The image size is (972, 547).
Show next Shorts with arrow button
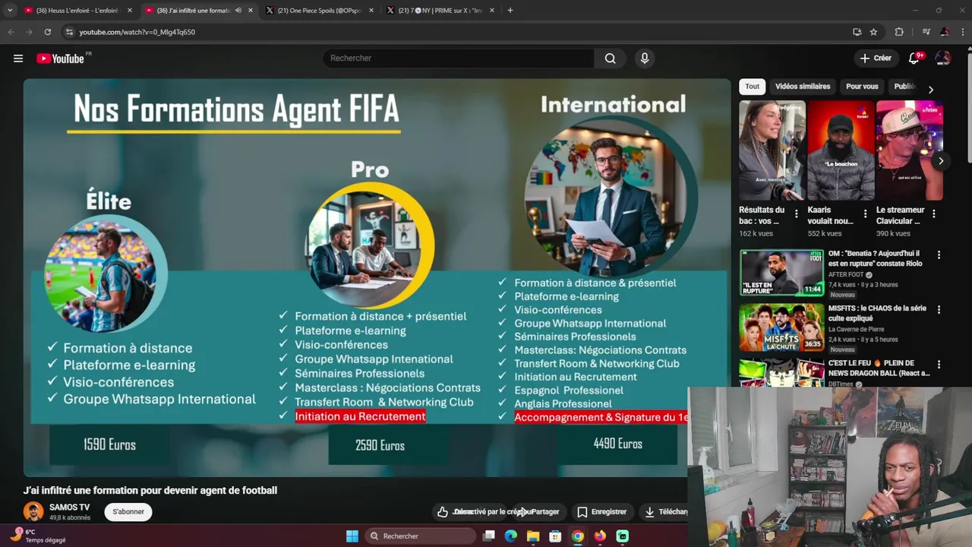[x=941, y=161]
